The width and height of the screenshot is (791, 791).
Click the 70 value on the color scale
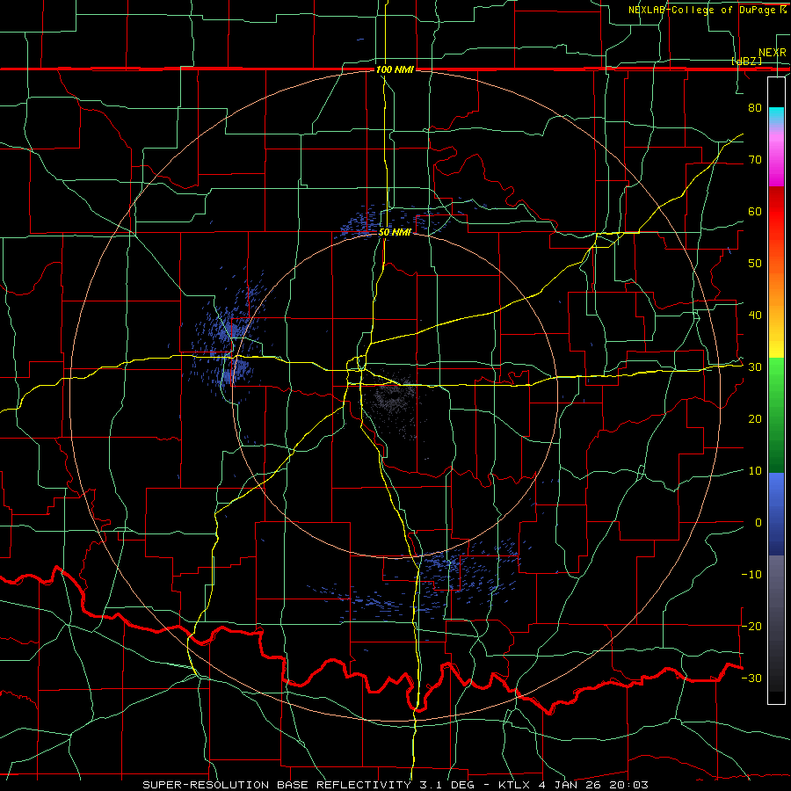(x=755, y=159)
